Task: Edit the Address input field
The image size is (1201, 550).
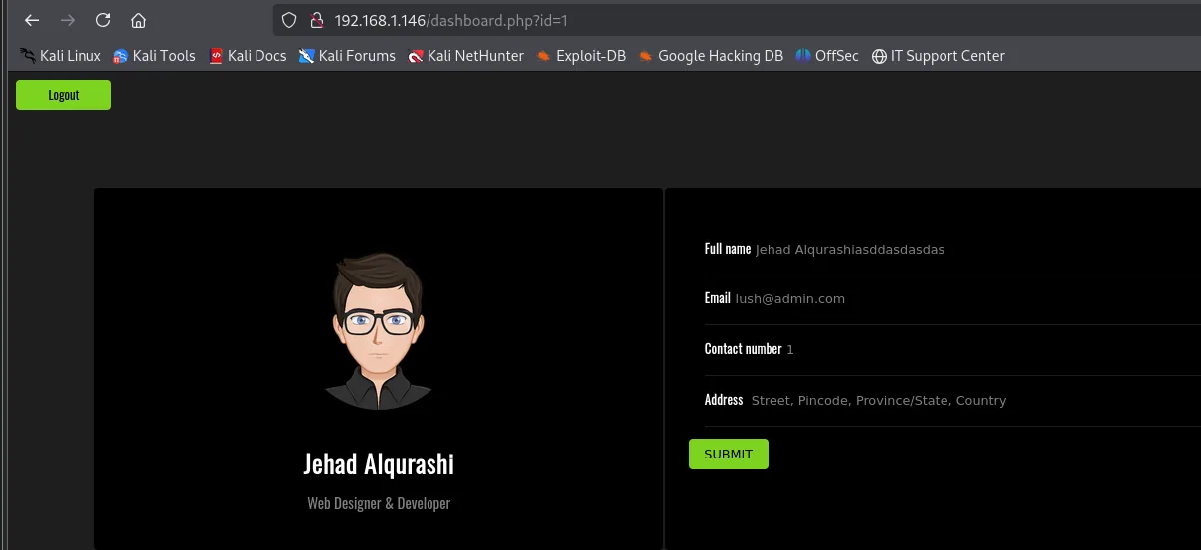Action: coord(972,400)
